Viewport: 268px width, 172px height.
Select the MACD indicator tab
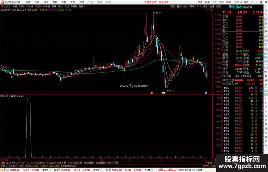click(x=15, y=163)
